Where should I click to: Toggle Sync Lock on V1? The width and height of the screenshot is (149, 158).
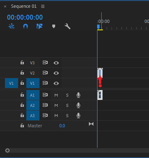45,83
